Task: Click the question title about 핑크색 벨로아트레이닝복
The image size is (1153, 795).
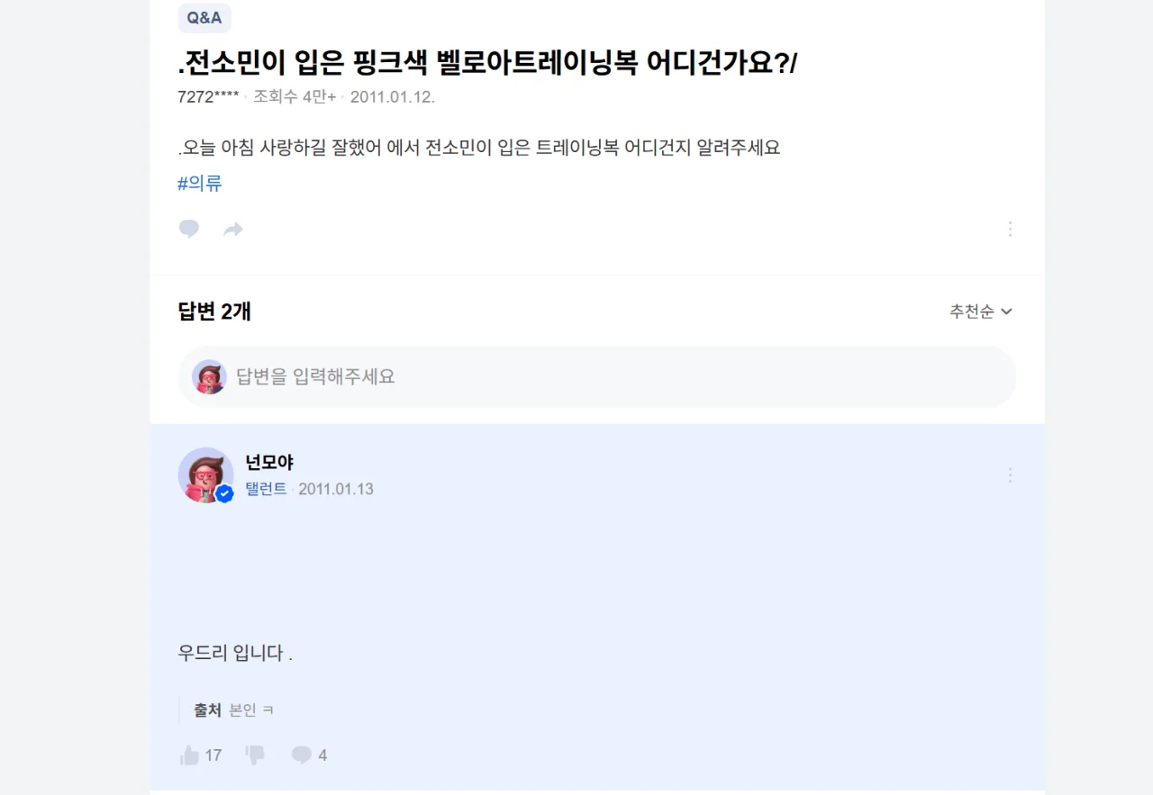Action: (x=488, y=63)
